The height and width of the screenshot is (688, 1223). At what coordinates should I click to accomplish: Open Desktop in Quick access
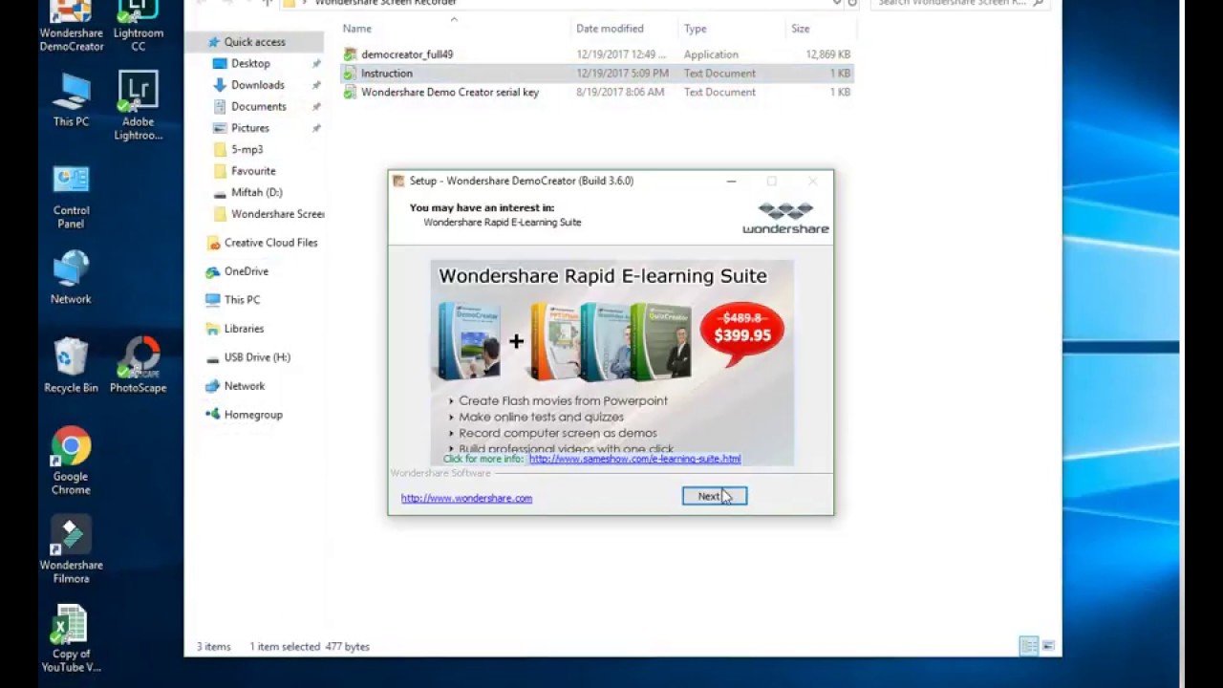(250, 63)
